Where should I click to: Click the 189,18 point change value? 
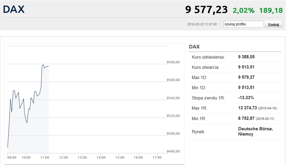[271, 10]
